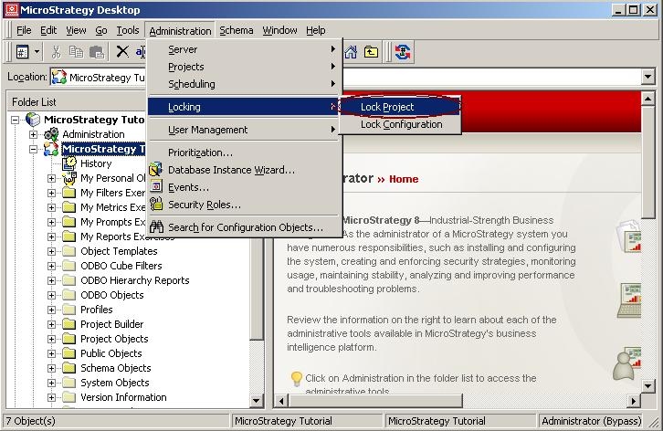Click the Copy toolbar icon
This screenshot has height=431, width=663.
[76, 52]
